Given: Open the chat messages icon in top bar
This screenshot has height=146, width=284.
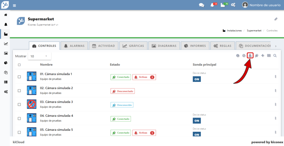Looking at the screenshot, I should coord(202,5).
